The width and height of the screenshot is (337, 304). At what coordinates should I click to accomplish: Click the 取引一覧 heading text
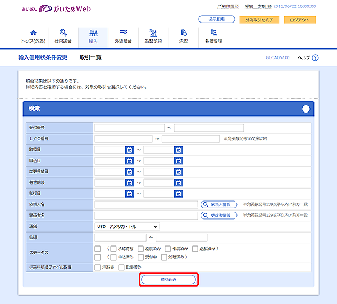click(90, 57)
